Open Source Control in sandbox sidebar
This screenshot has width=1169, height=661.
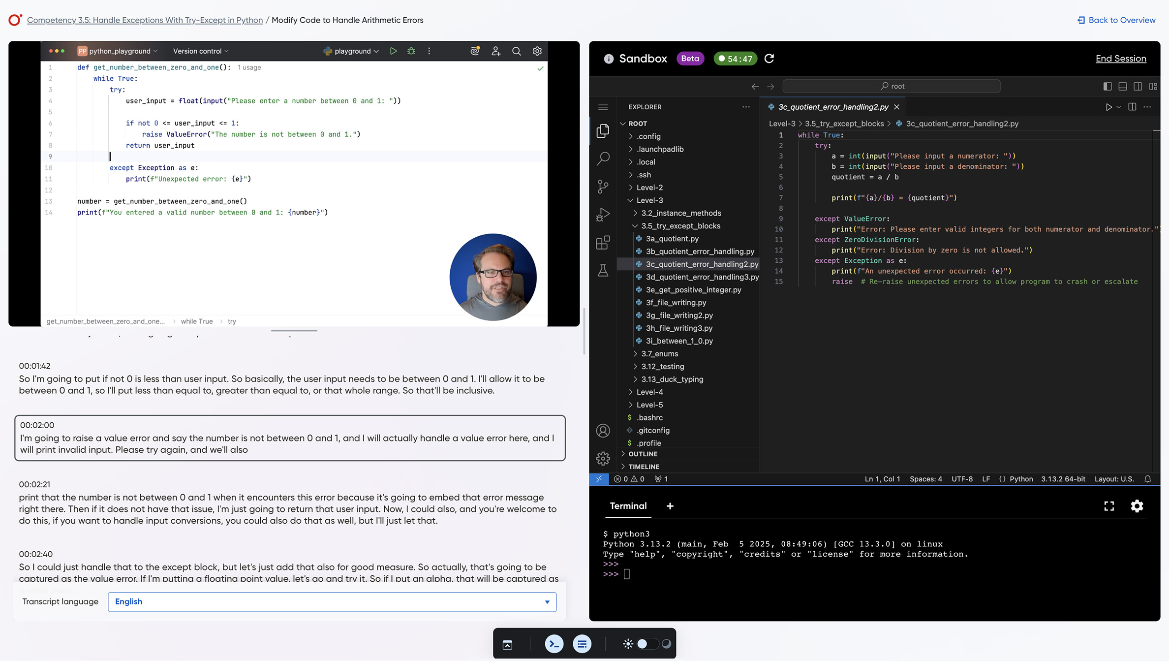point(603,187)
